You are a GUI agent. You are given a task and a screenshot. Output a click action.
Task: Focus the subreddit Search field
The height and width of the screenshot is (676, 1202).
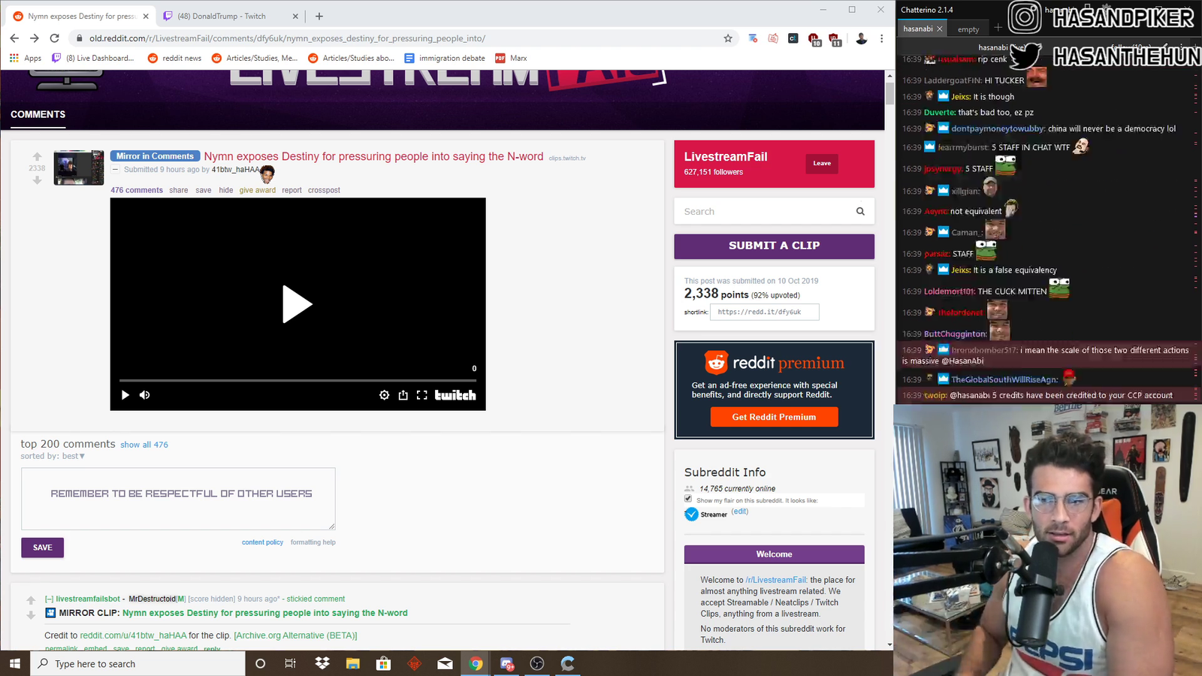pyautogui.click(x=766, y=211)
